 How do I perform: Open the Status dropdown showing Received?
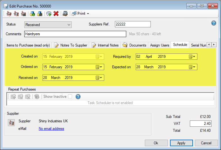tap(48, 25)
